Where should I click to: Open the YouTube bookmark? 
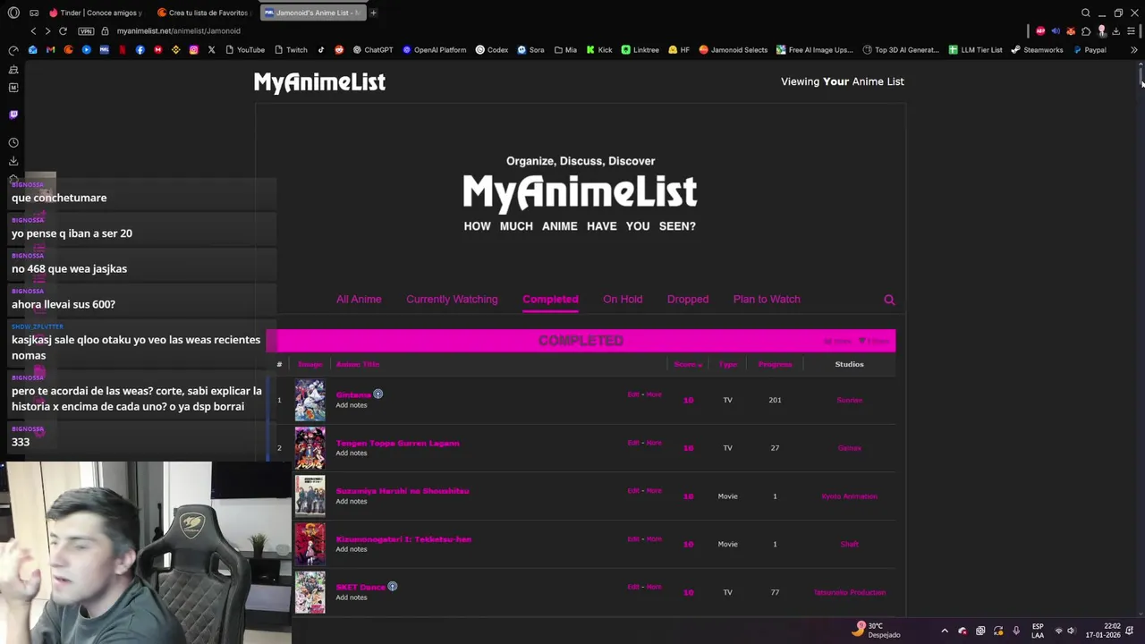[245, 50]
